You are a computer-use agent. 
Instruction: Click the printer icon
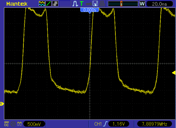[102, 3]
